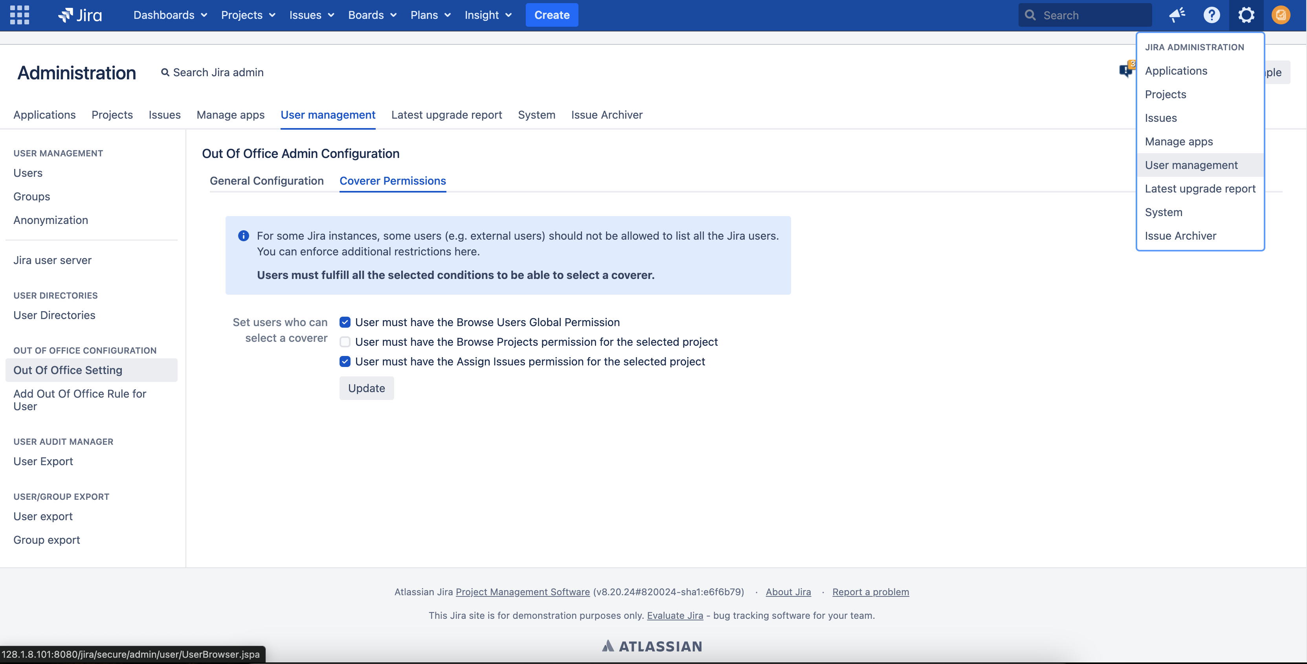Screen dimensions: 1307x664
Task: Enable Browse Projects permission checkbox
Action: [x=345, y=342]
